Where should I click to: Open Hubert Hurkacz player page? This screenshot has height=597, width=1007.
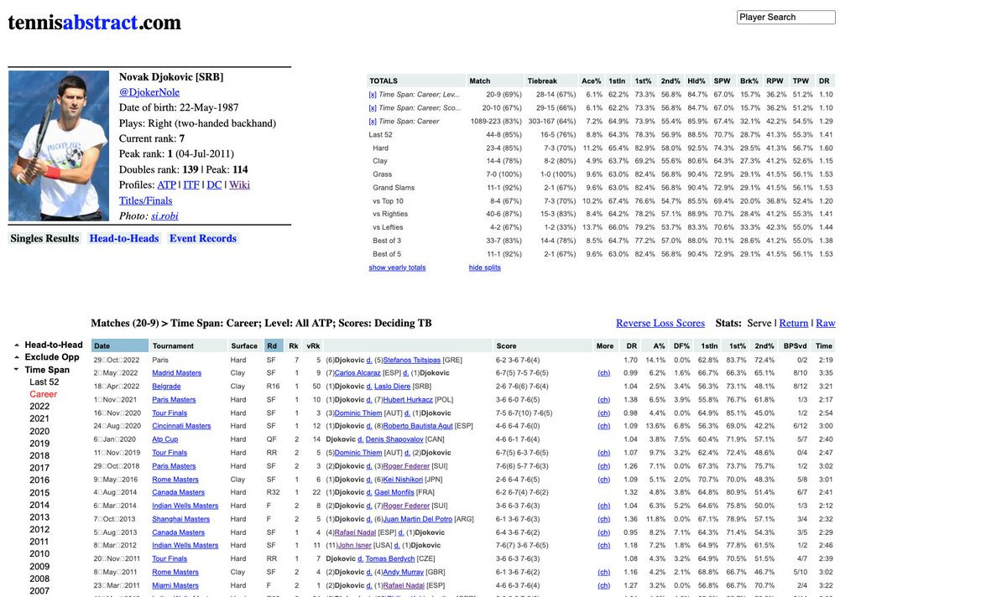[x=407, y=400]
